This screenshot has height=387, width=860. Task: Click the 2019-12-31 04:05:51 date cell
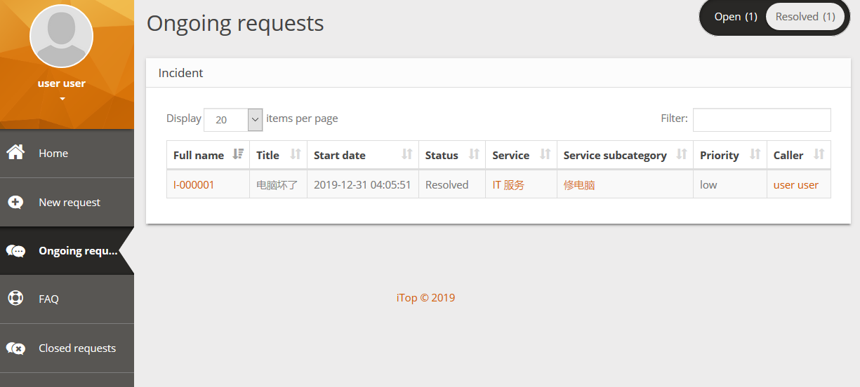pyautogui.click(x=362, y=185)
